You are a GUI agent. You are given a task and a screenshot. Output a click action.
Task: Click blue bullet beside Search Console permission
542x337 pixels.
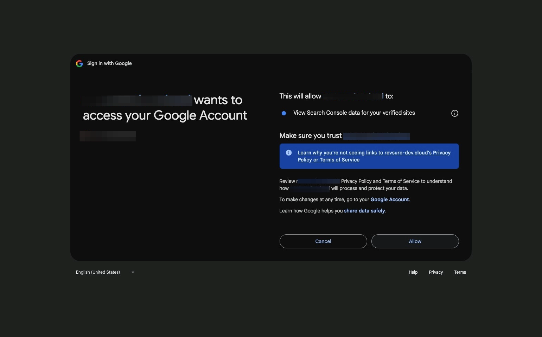click(x=284, y=113)
